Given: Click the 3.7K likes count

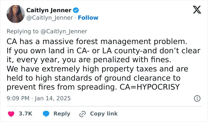Looking at the screenshot, I should pyautogui.click(x=26, y=114).
